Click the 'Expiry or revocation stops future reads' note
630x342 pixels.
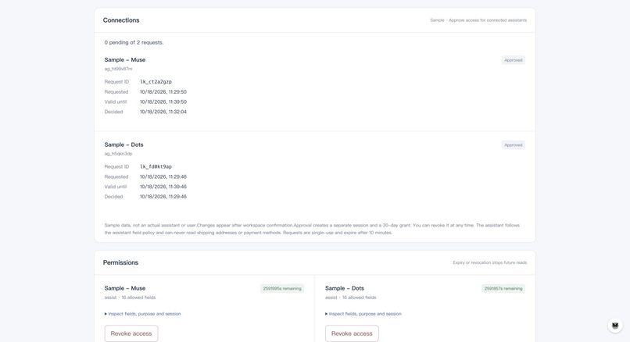point(490,262)
